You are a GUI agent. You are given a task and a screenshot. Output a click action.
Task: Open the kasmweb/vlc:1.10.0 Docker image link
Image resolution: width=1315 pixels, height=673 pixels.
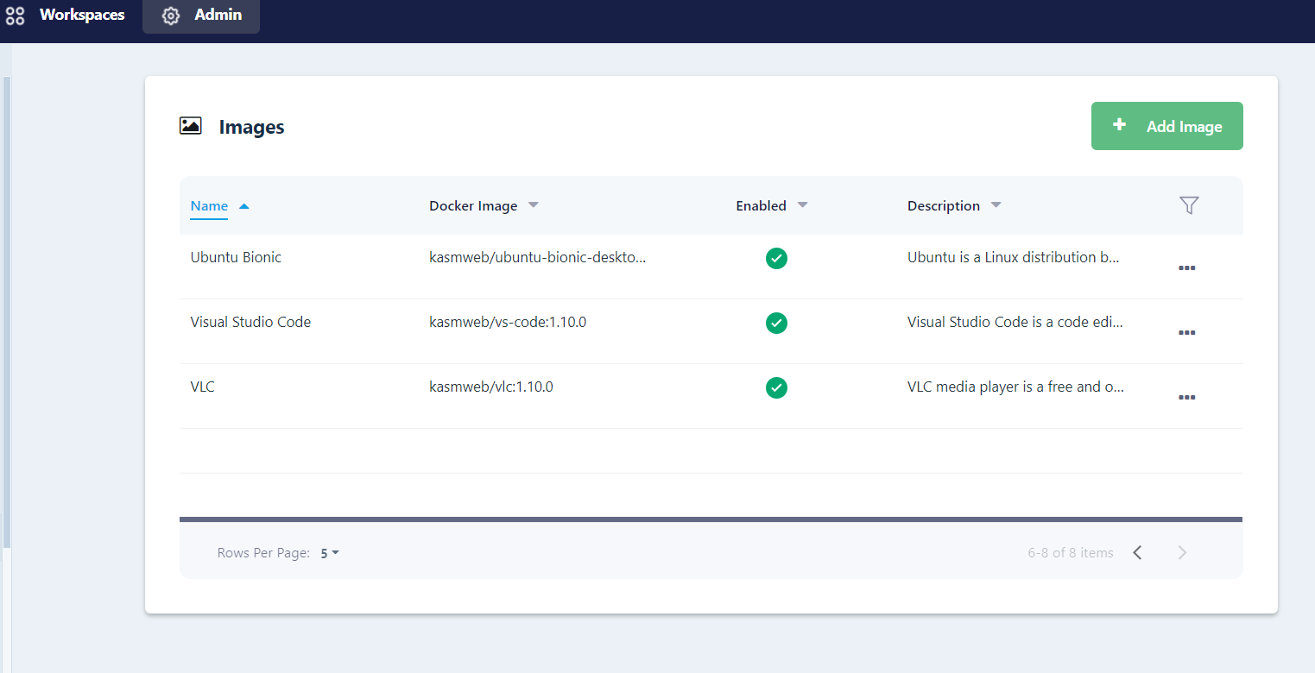click(492, 387)
